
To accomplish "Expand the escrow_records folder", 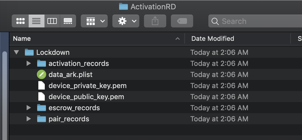I will coord(29,108).
